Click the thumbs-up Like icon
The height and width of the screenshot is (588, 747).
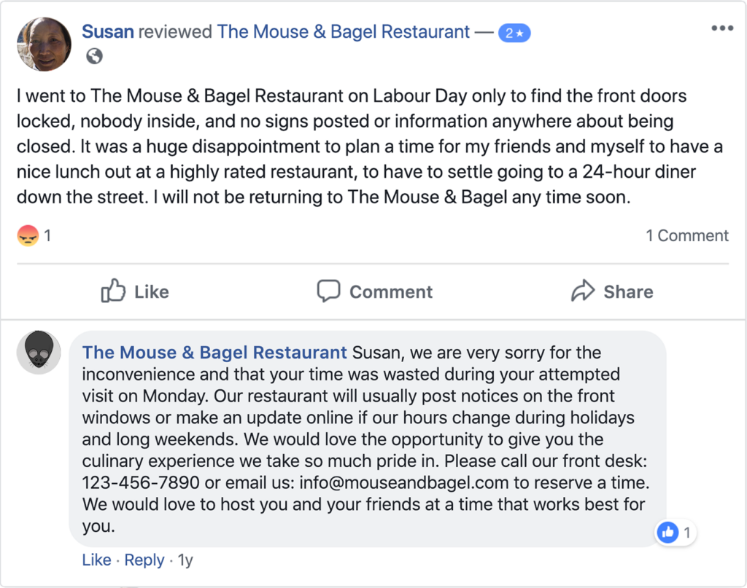point(113,291)
